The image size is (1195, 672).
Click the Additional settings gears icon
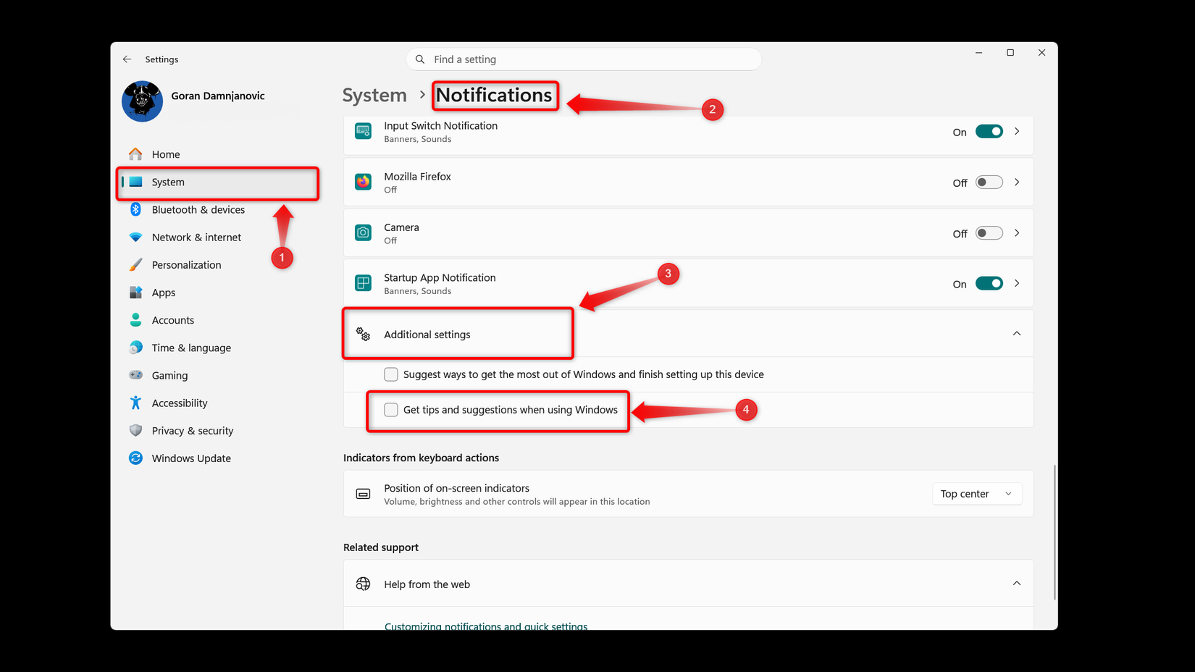[x=364, y=334]
